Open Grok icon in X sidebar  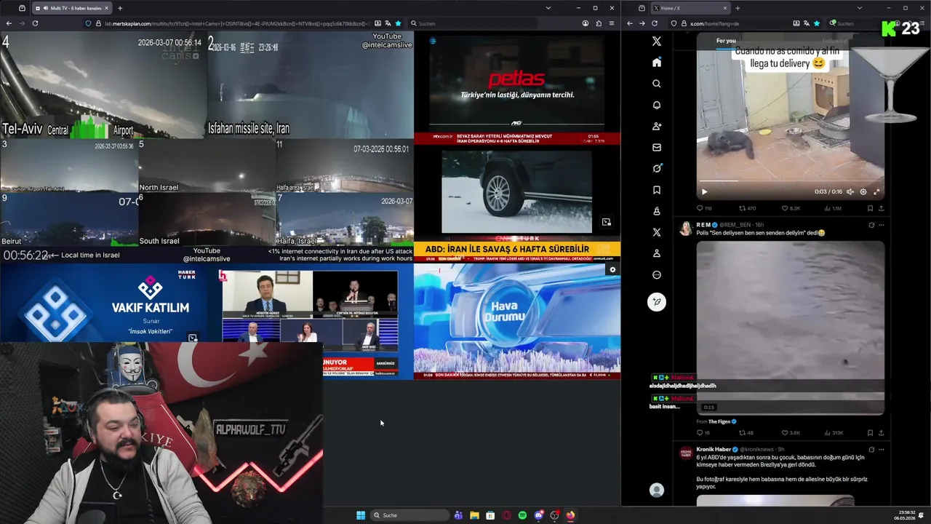point(657,168)
